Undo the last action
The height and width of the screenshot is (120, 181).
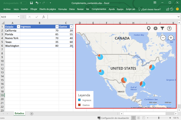(37, 3)
